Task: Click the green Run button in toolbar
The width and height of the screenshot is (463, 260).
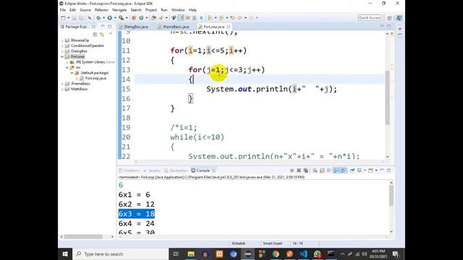Action: (x=109, y=18)
